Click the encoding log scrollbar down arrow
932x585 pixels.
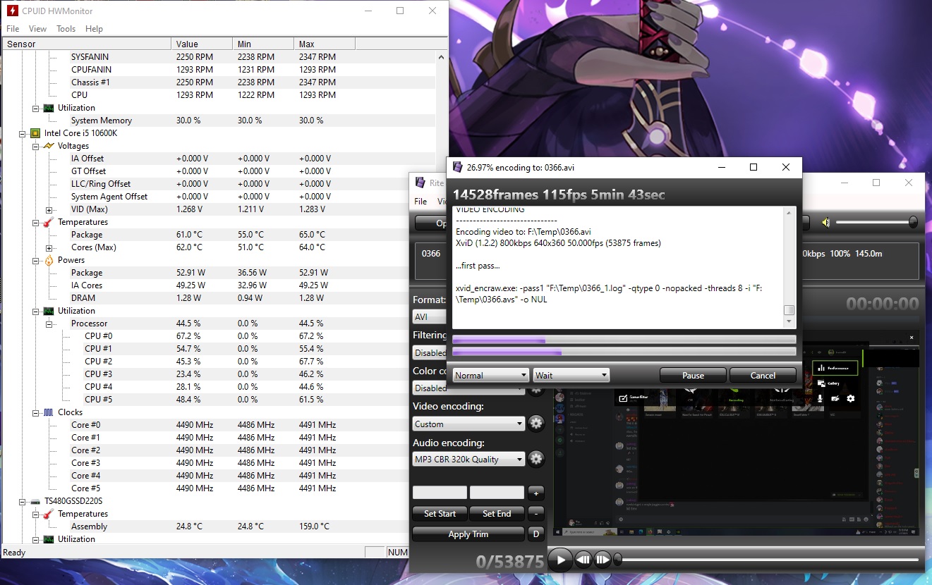(x=789, y=322)
